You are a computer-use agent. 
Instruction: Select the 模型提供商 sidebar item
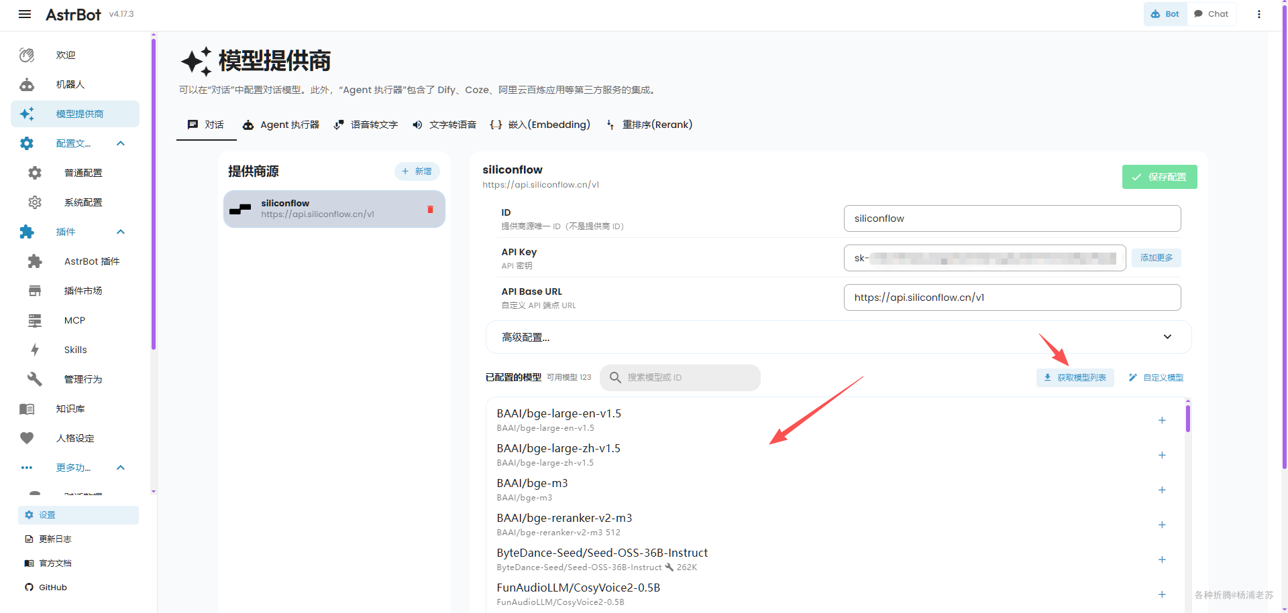[x=75, y=114]
